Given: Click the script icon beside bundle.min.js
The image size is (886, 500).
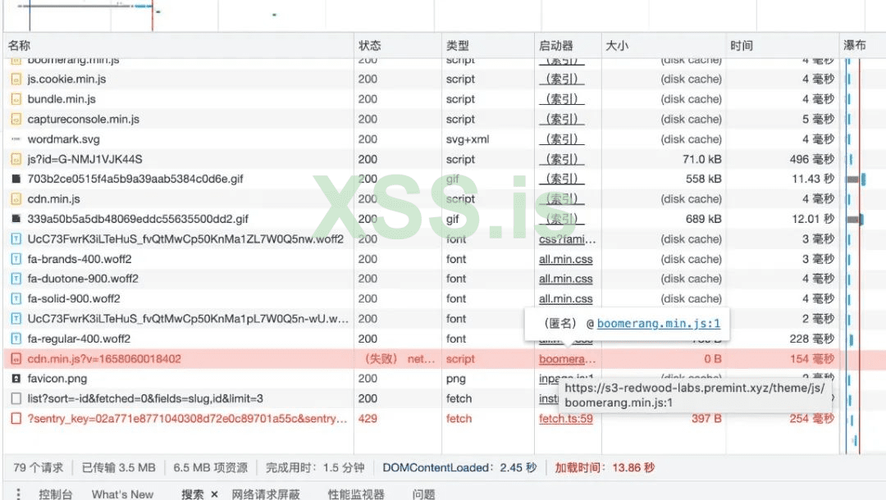Looking at the screenshot, I should (x=16, y=99).
